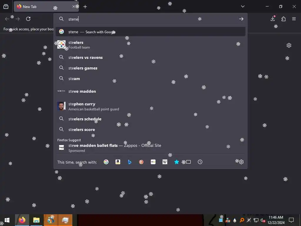Search bookmarks using the blue star icon
301x226 pixels.
pyautogui.click(x=177, y=162)
